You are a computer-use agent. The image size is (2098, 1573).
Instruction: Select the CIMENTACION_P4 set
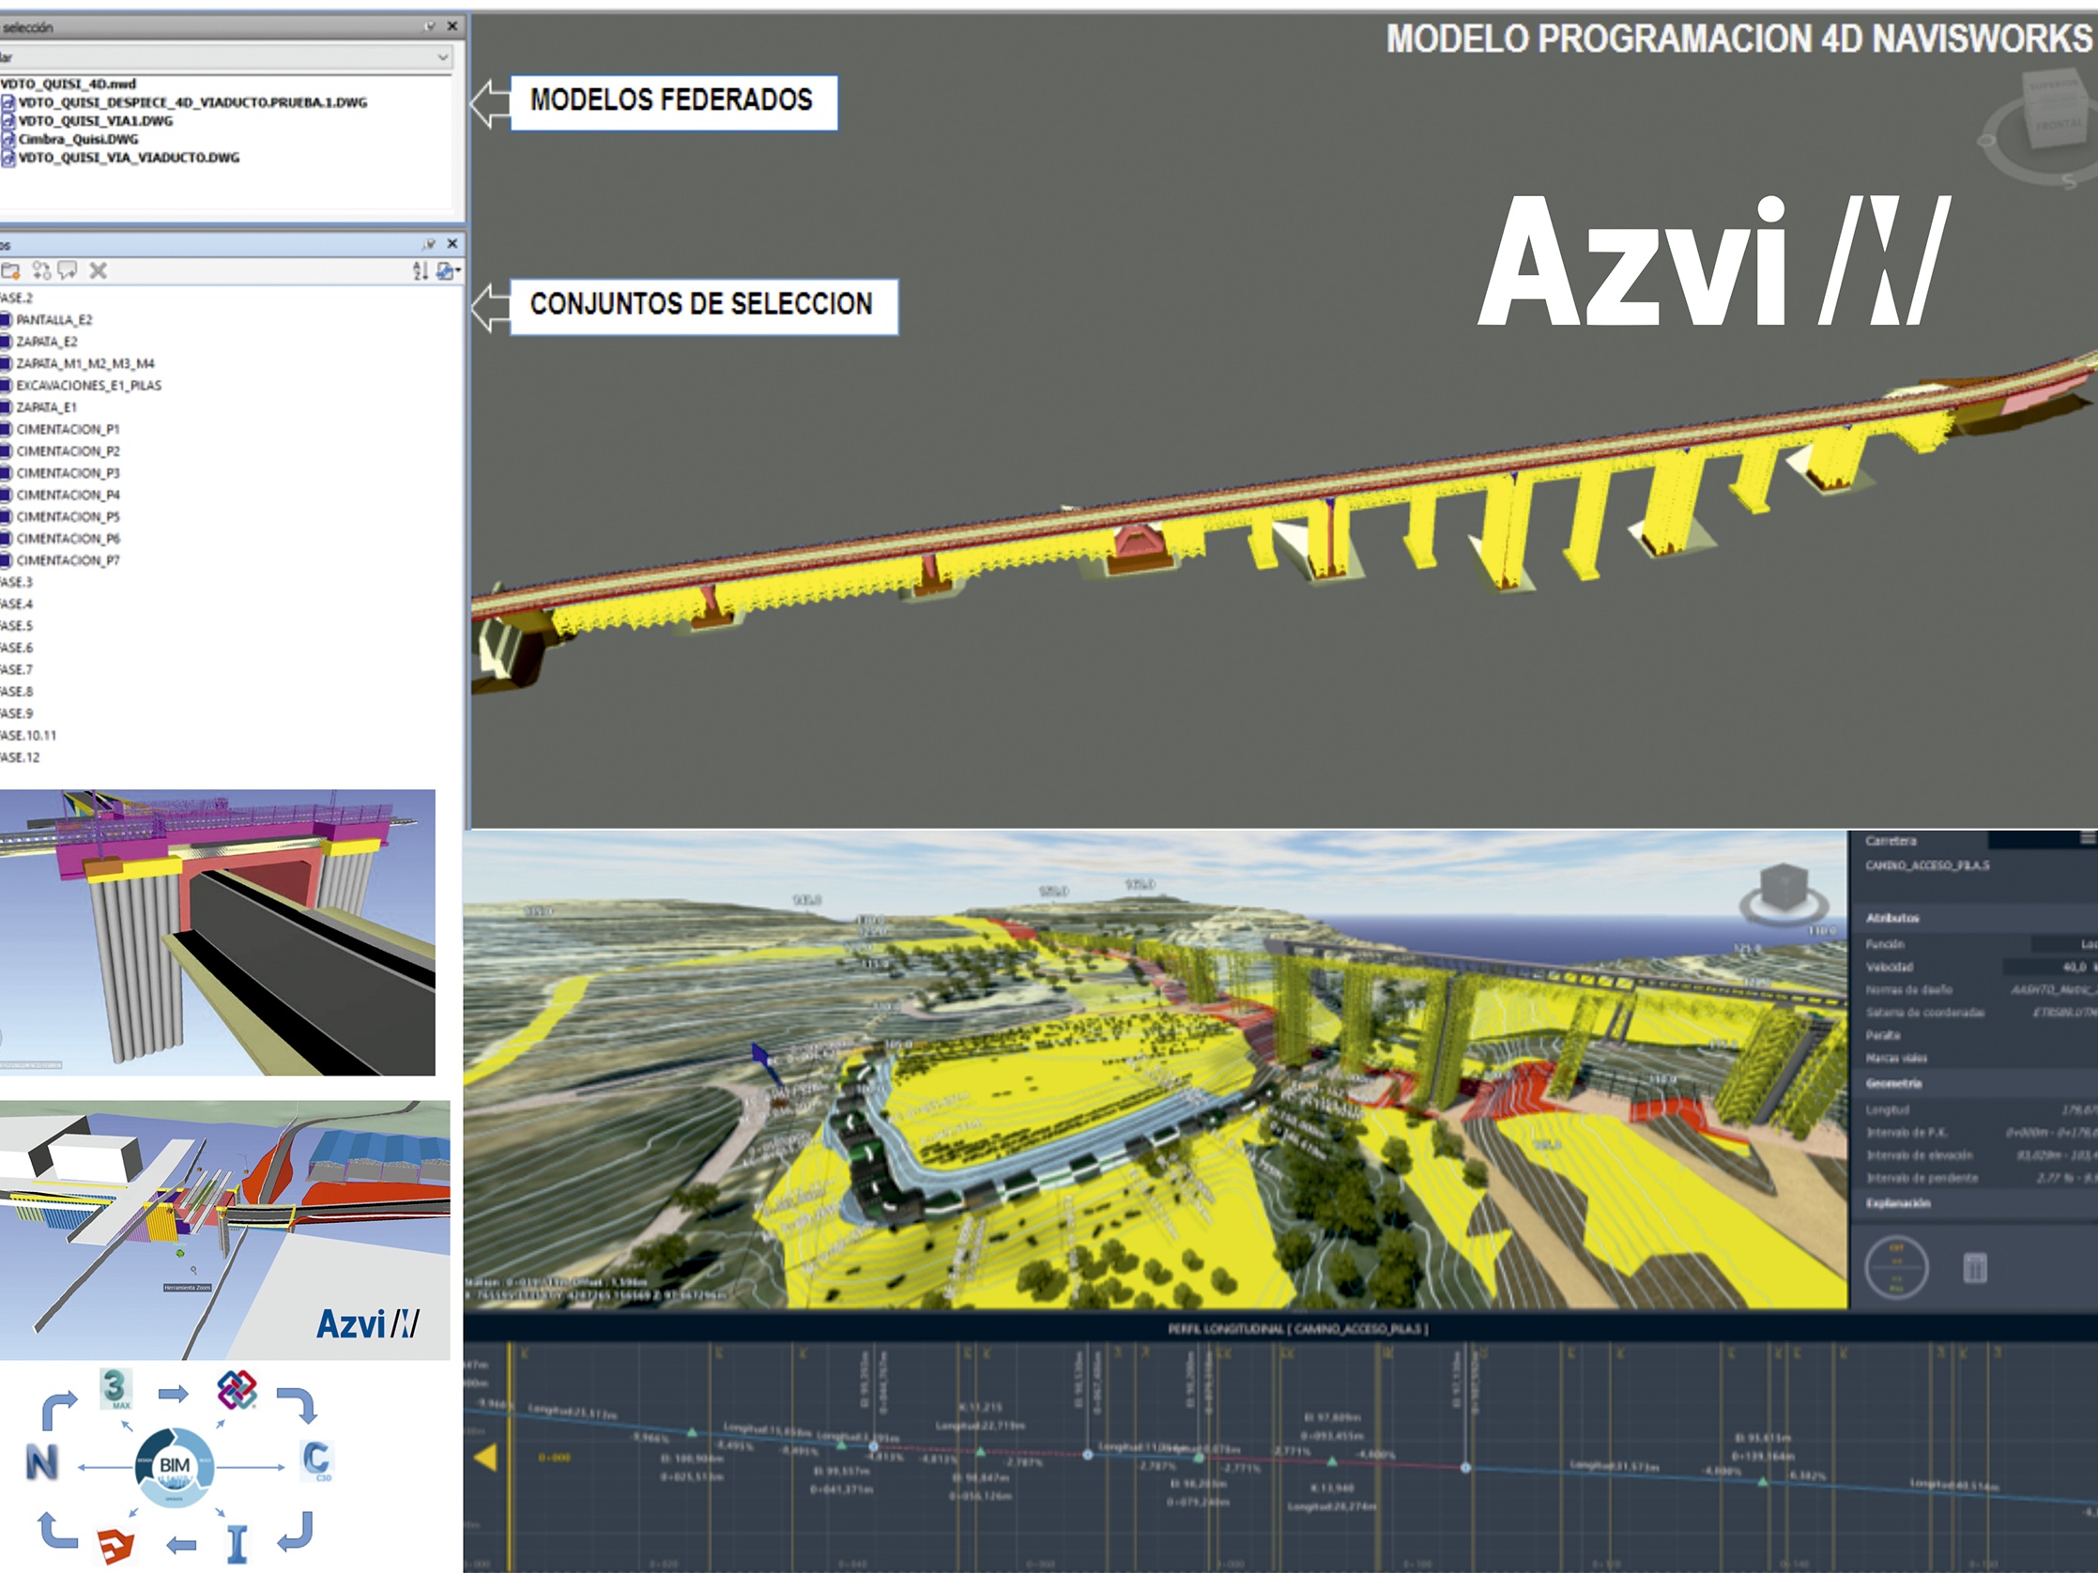coord(69,495)
